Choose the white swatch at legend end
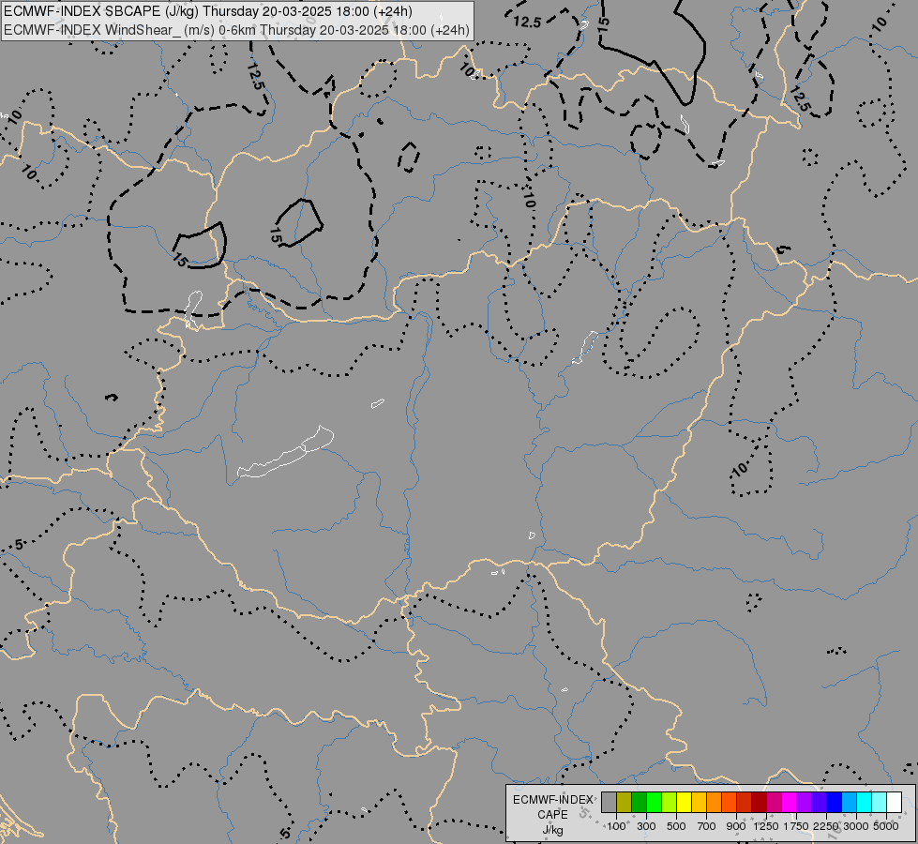Image resolution: width=918 pixels, height=844 pixels. point(894,803)
